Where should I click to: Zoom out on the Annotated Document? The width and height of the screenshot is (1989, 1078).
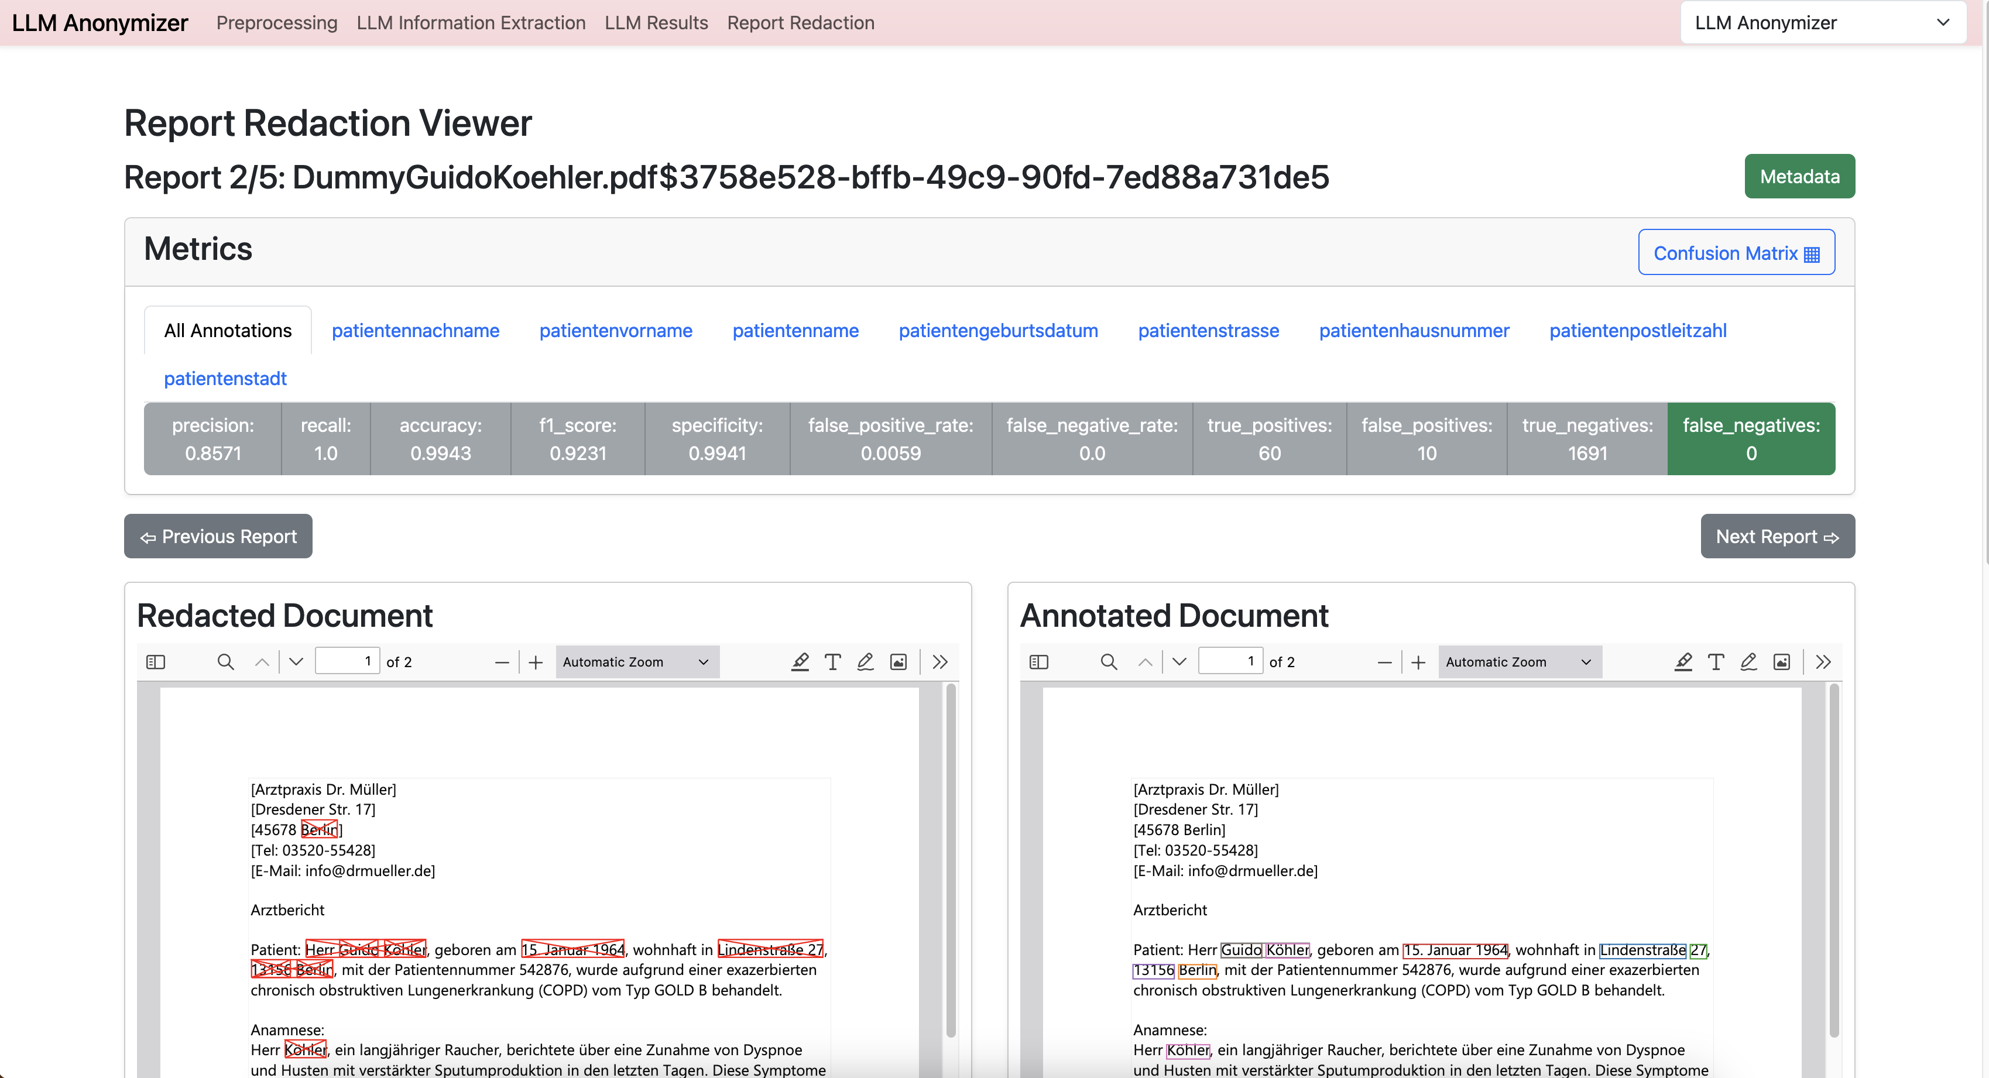(1384, 662)
